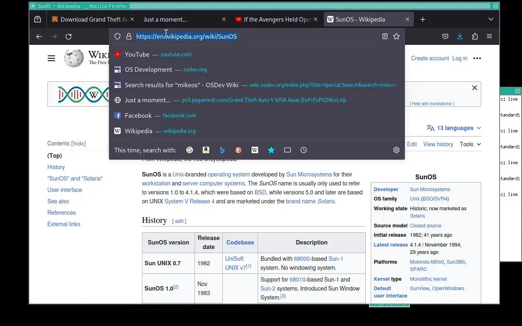The width and height of the screenshot is (522, 326).
Task: Open System V Release 4 link
Action: tap(189, 201)
